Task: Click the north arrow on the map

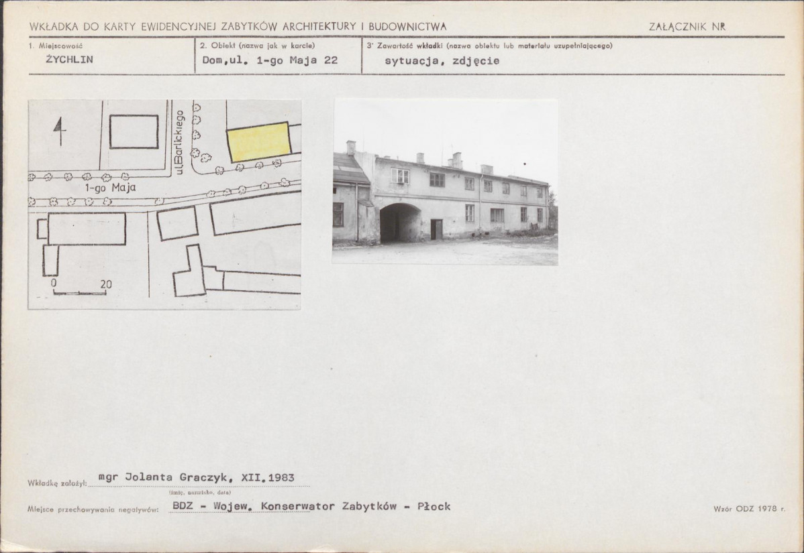Action: [x=60, y=131]
